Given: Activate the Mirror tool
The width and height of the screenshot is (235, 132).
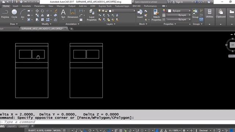Looking at the screenshot, I should click(x=43, y=15).
